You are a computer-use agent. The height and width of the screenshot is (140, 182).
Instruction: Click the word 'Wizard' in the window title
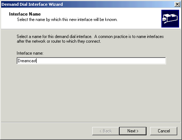[56, 4]
